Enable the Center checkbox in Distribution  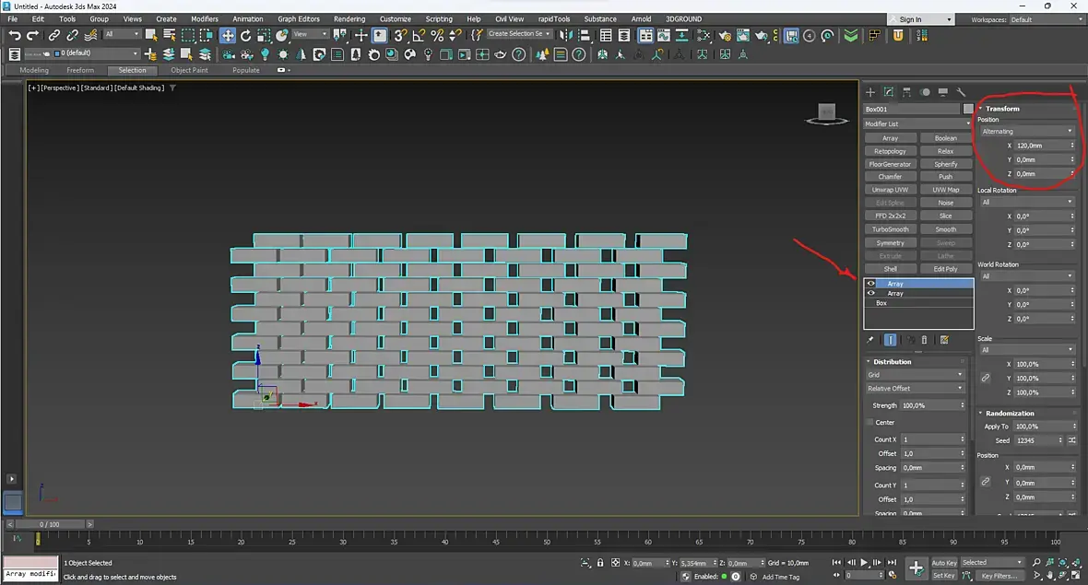(x=869, y=422)
